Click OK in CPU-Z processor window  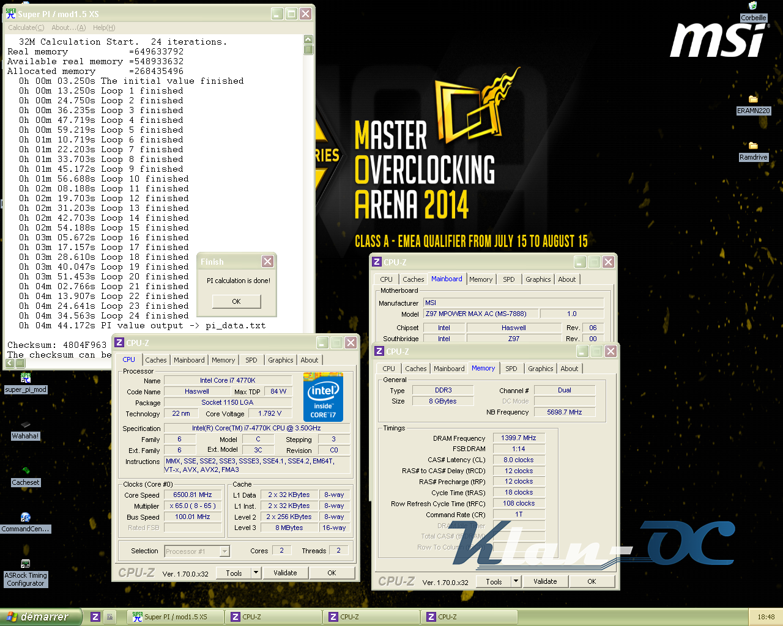[332, 573]
